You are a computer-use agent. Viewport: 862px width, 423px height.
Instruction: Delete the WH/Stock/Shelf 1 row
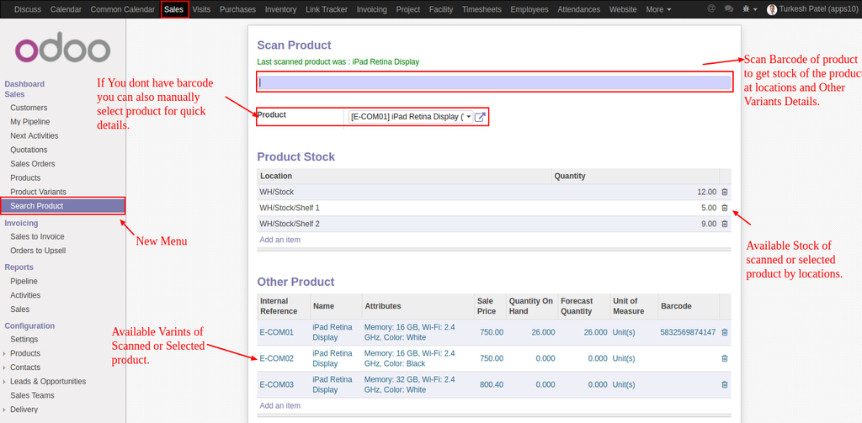click(x=724, y=209)
